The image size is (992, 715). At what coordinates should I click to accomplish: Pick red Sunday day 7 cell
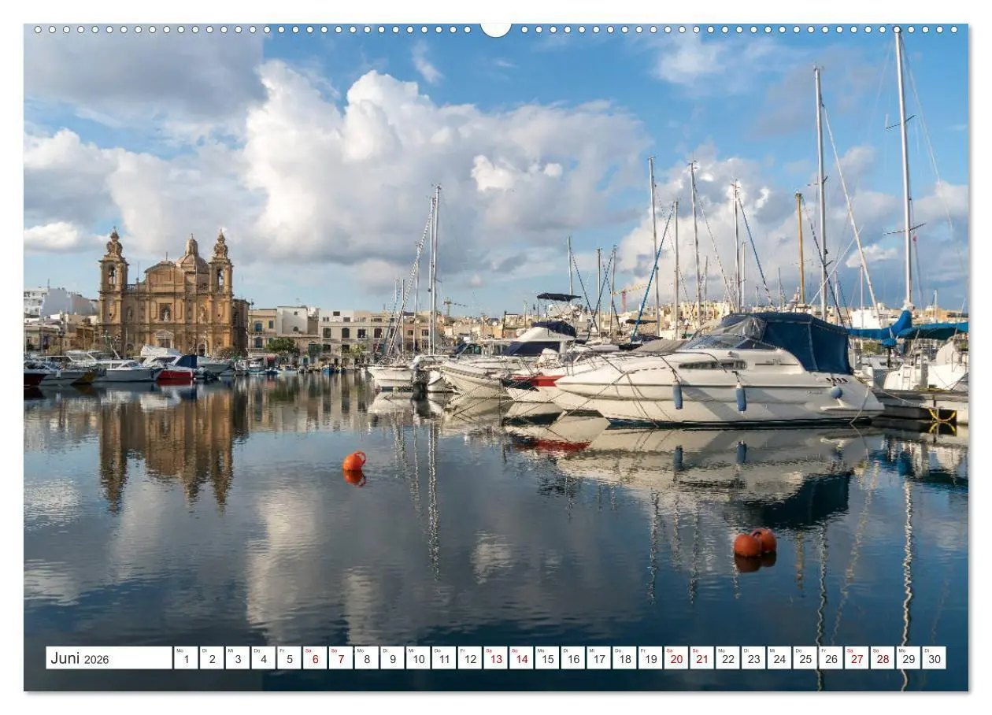(341, 658)
